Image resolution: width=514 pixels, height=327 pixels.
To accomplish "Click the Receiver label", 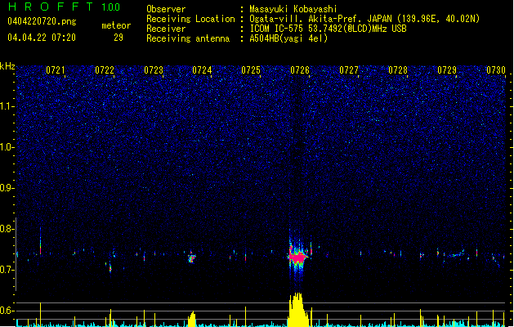I will [166, 29].
